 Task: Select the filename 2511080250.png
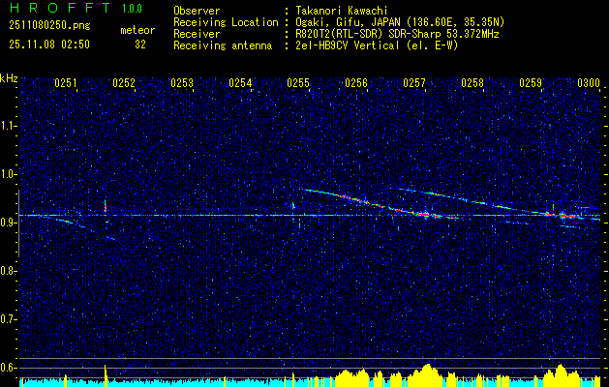click(49, 26)
